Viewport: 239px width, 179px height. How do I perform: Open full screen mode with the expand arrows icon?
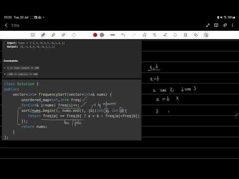click(208, 25)
